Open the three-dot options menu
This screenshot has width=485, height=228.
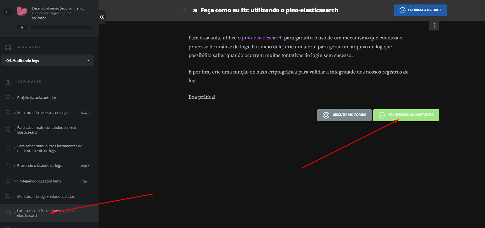434,25
